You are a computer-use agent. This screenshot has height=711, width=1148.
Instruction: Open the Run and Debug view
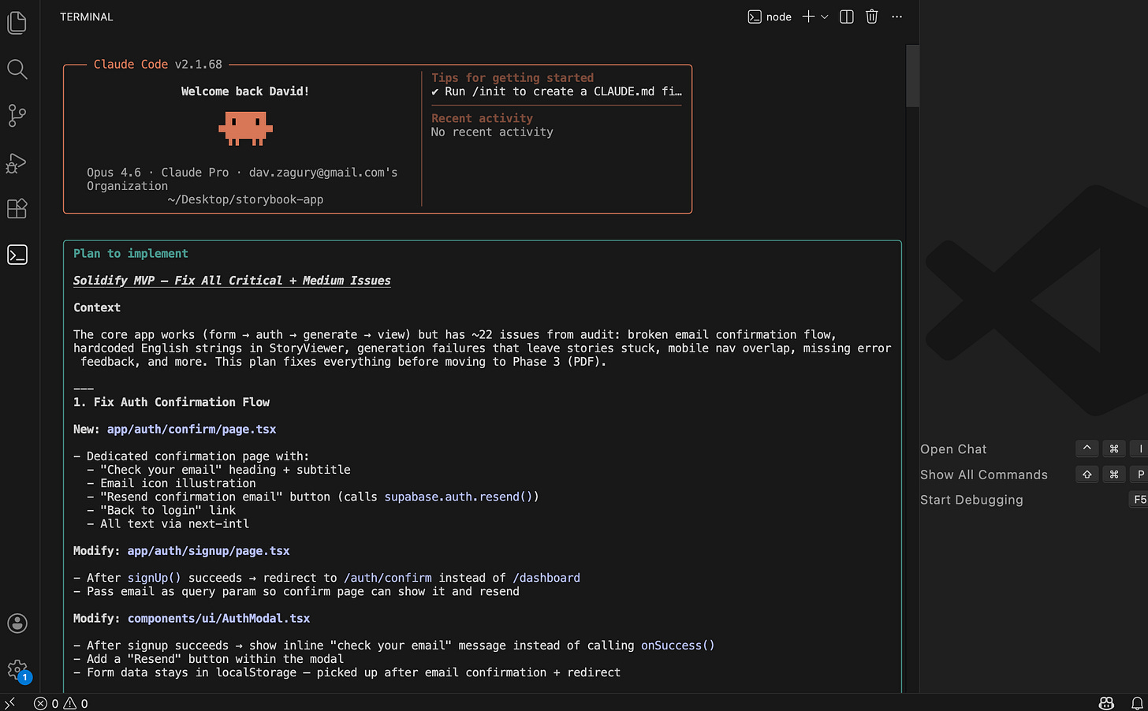coord(17,162)
